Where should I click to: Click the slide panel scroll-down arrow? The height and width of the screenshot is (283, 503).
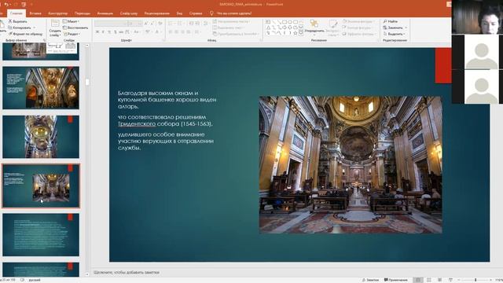click(87, 274)
